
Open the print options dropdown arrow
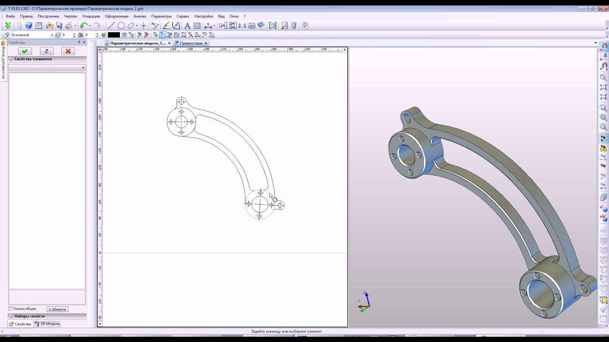(75, 26)
